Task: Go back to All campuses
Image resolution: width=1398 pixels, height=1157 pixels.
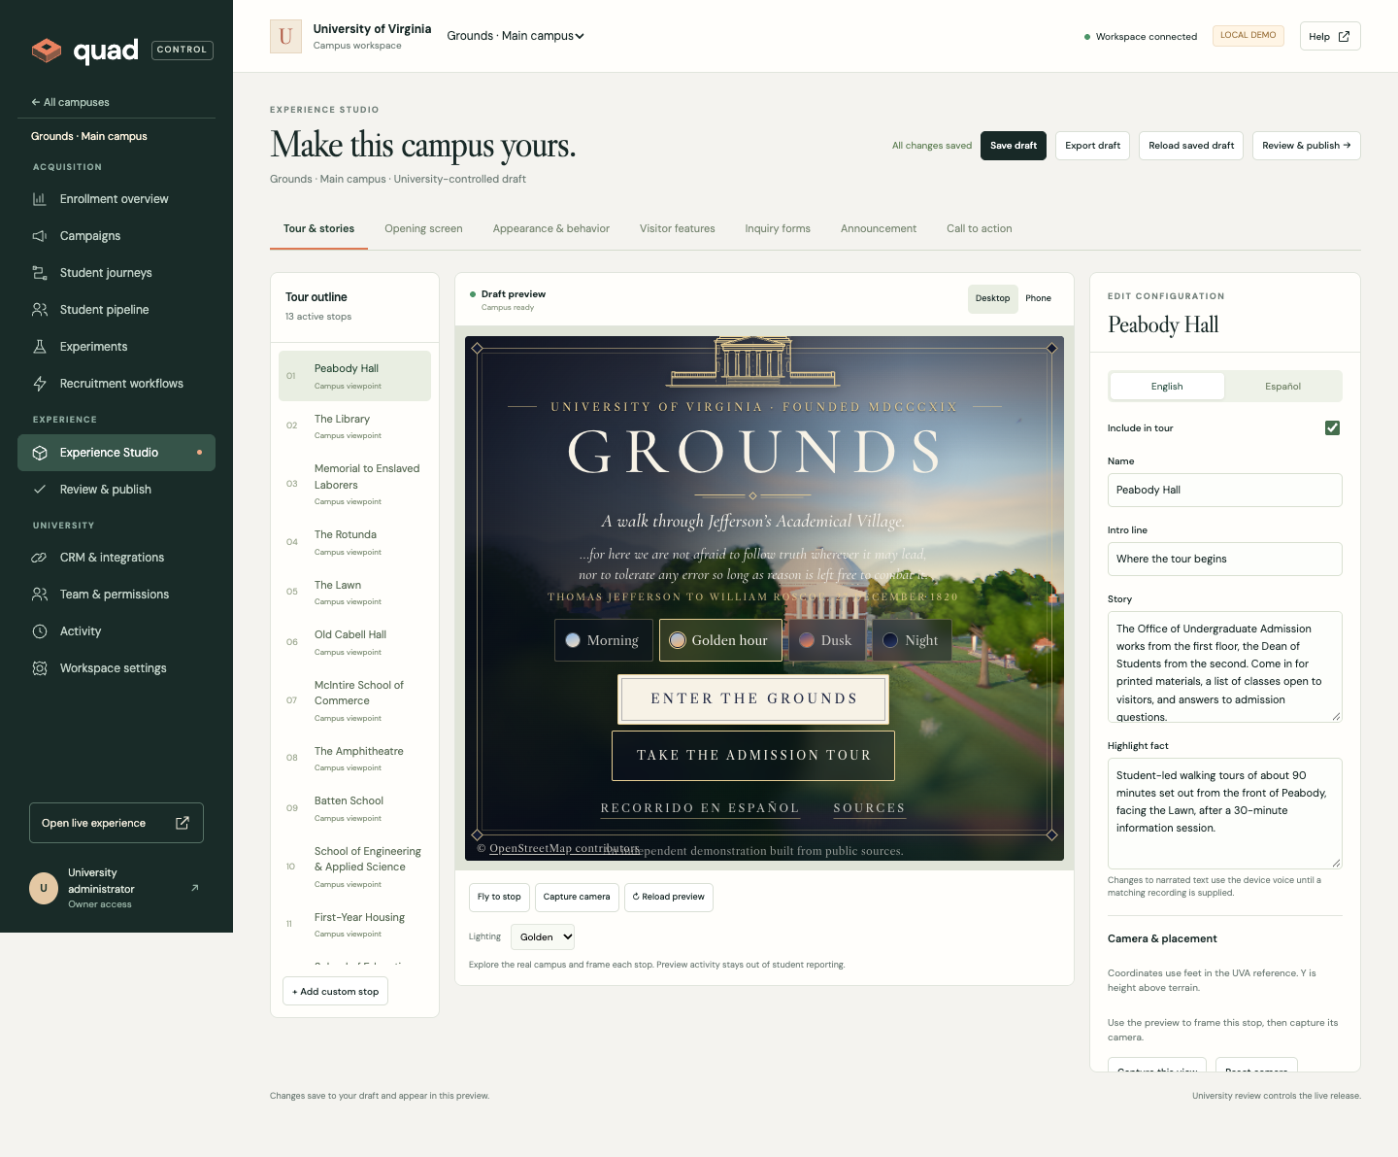Action: click(70, 102)
